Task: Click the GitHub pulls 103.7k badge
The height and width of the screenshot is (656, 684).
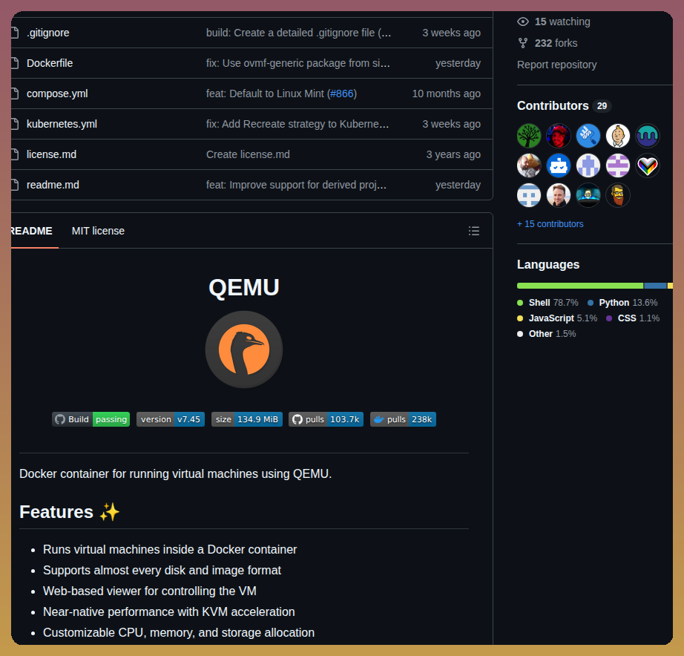Action: pyautogui.click(x=326, y=419)
